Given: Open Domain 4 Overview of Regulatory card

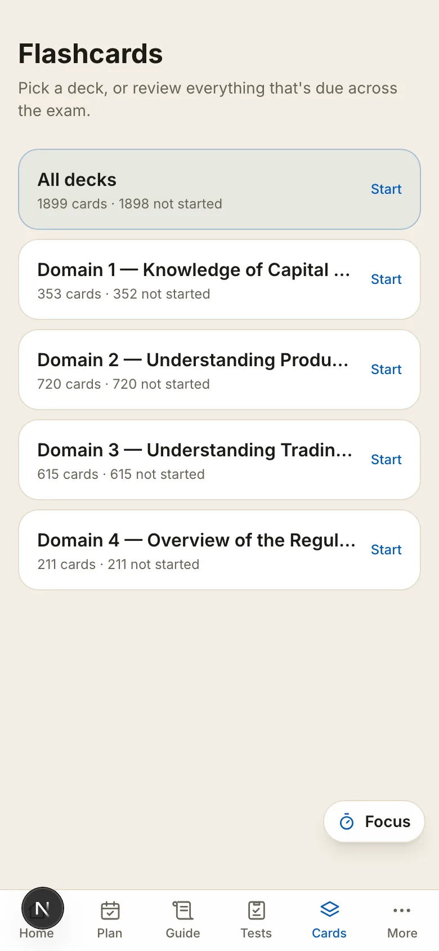Looking at the screenshot, I should [219, 550].
